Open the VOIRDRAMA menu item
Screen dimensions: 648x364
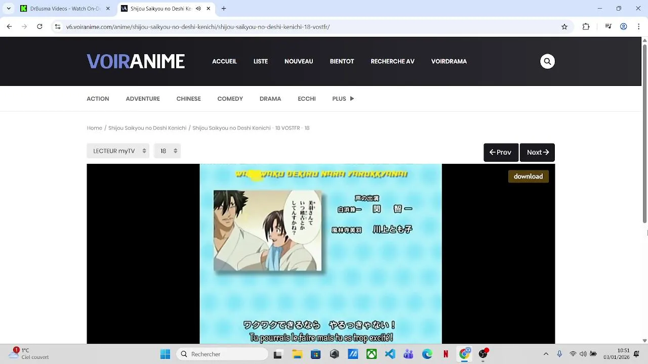coord(449,61)
